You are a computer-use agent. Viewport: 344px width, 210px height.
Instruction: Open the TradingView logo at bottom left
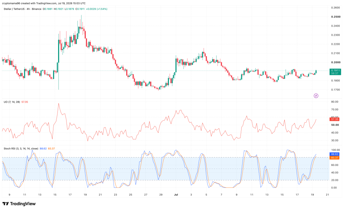(19, 204)
